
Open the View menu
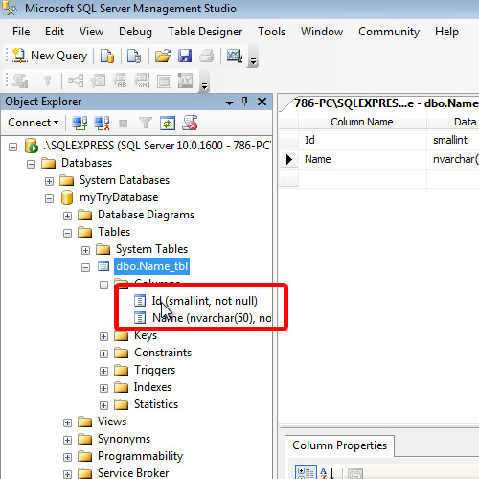91,32
